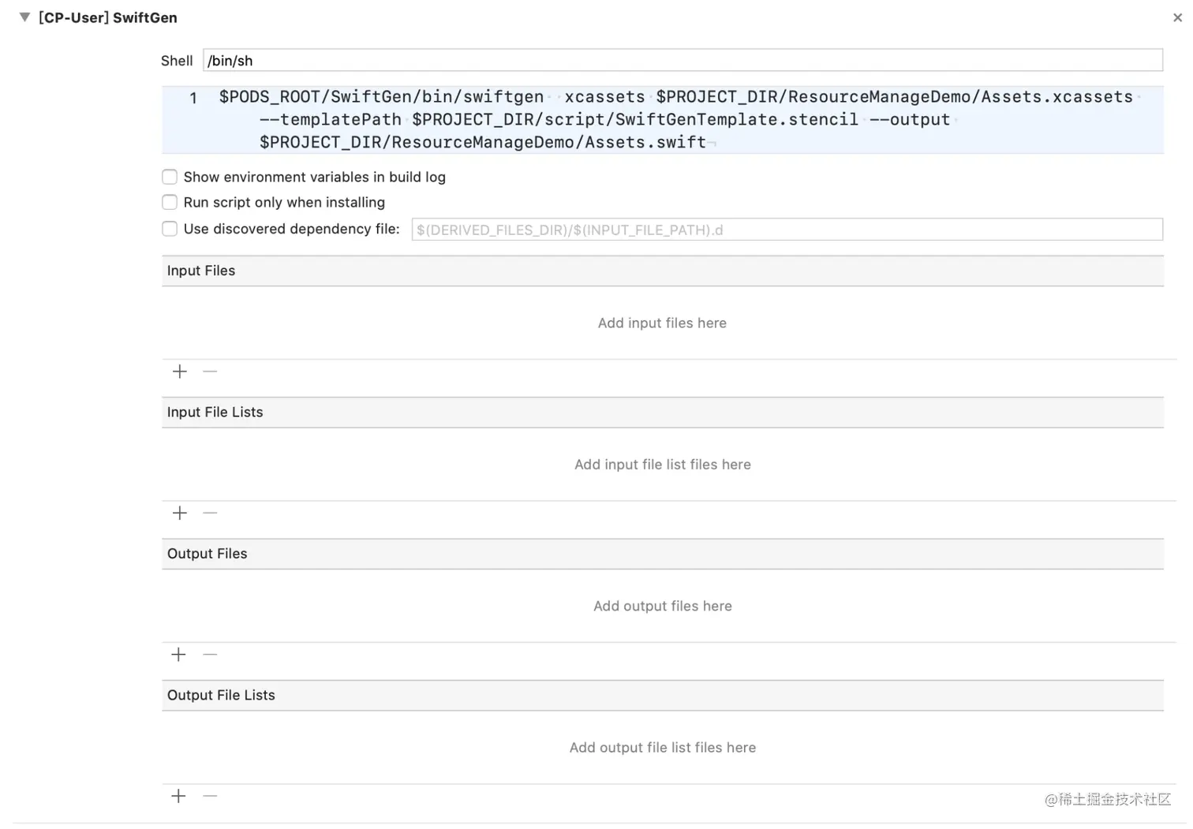Click the dependency file path text field

pyautogui.click(x=787, y=230)
